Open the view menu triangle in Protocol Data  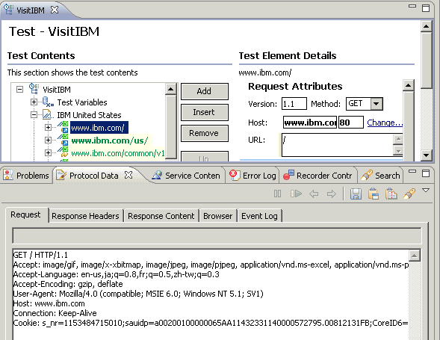[426, 191]
